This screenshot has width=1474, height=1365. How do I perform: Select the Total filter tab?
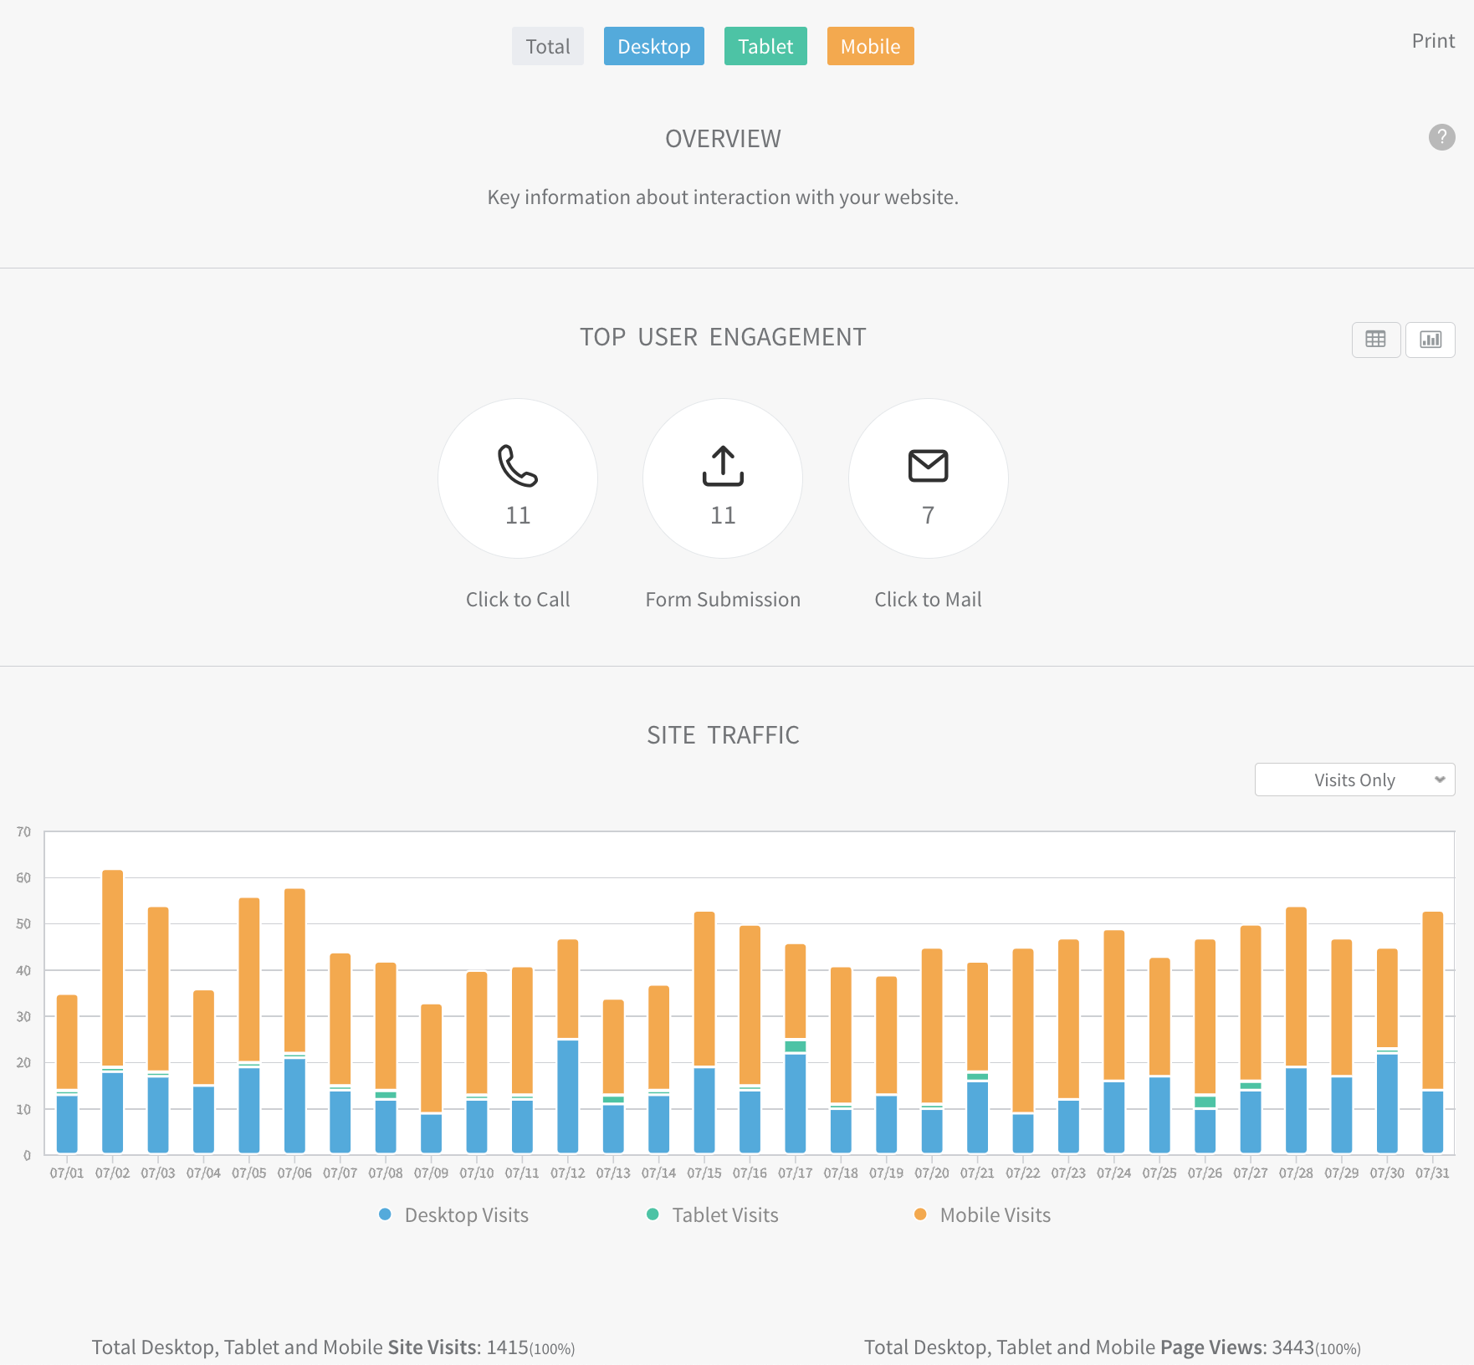[x=548, y=46]
